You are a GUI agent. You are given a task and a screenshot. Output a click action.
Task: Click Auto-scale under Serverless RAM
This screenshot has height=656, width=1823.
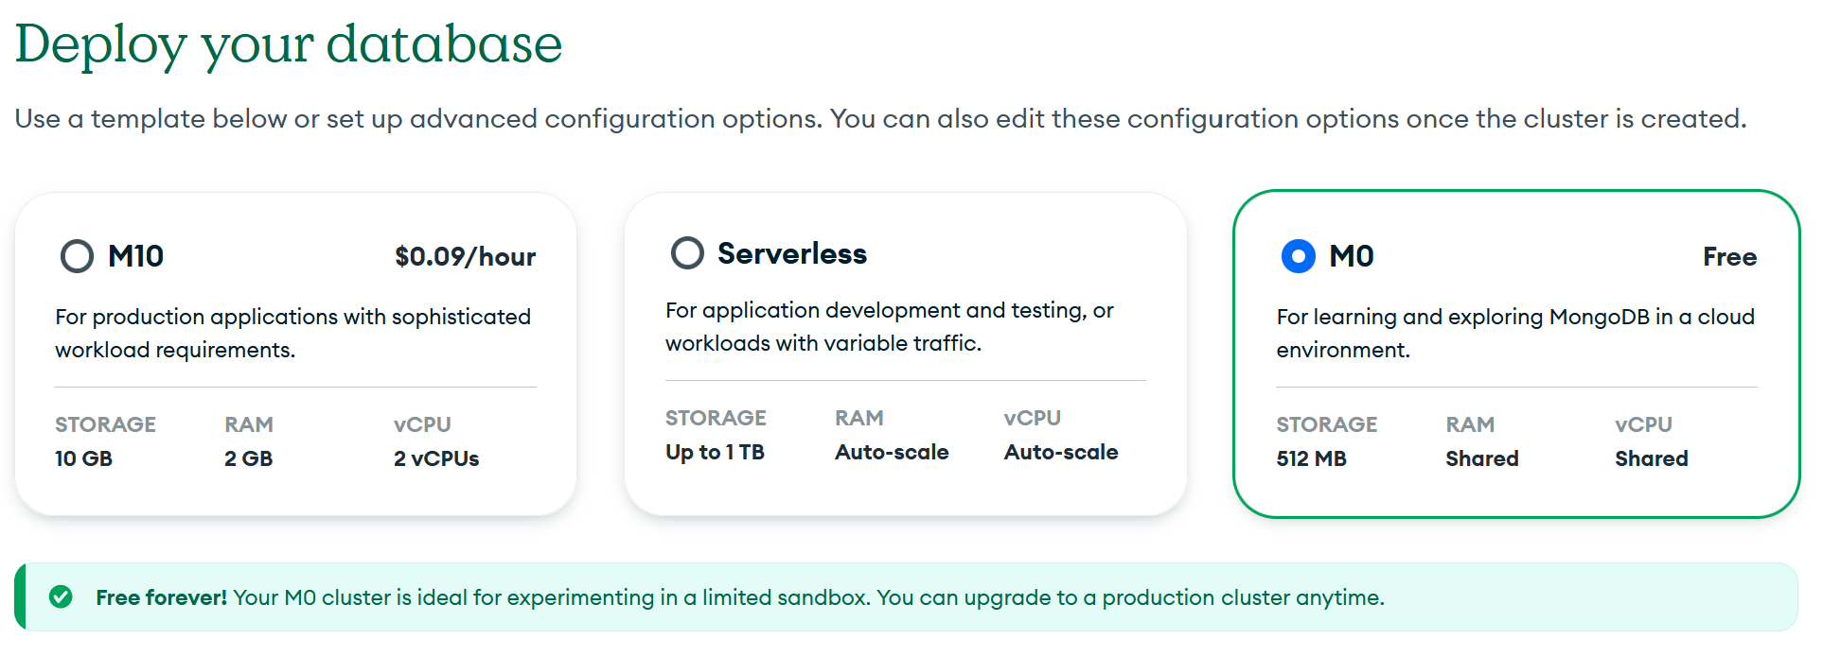891,452
